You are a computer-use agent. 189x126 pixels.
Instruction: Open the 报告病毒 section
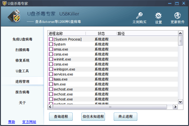point(22,92)
